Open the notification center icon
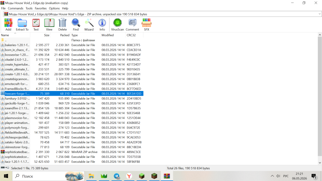The height and width of the screenshot is (181, 322). click(314, 176)
